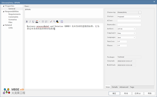
Task: Open stereotype browse button
Action: 140,12
